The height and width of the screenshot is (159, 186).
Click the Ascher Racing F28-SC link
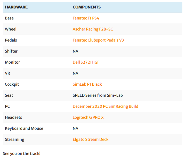pyautogui.click(x=93, y=29)
